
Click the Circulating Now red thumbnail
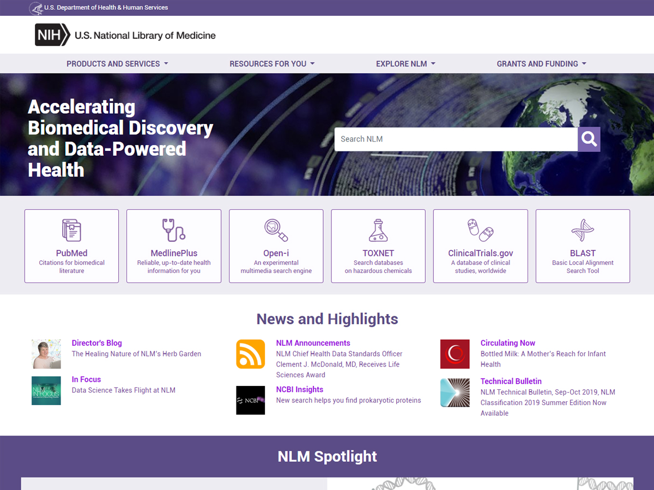[455, 354]
